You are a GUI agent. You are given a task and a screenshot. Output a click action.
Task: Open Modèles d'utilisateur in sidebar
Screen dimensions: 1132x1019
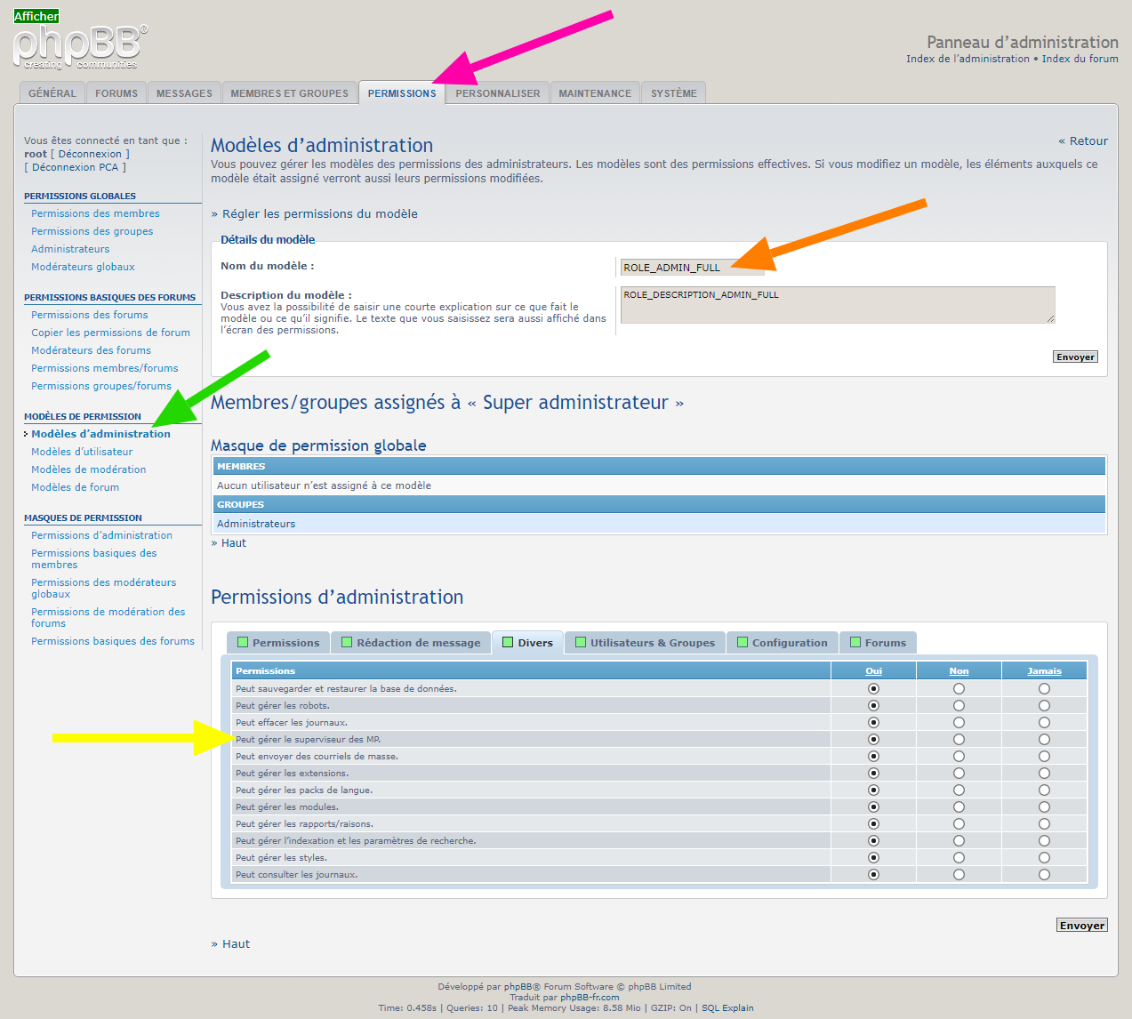pyautogui.click(x=82, y=452)
